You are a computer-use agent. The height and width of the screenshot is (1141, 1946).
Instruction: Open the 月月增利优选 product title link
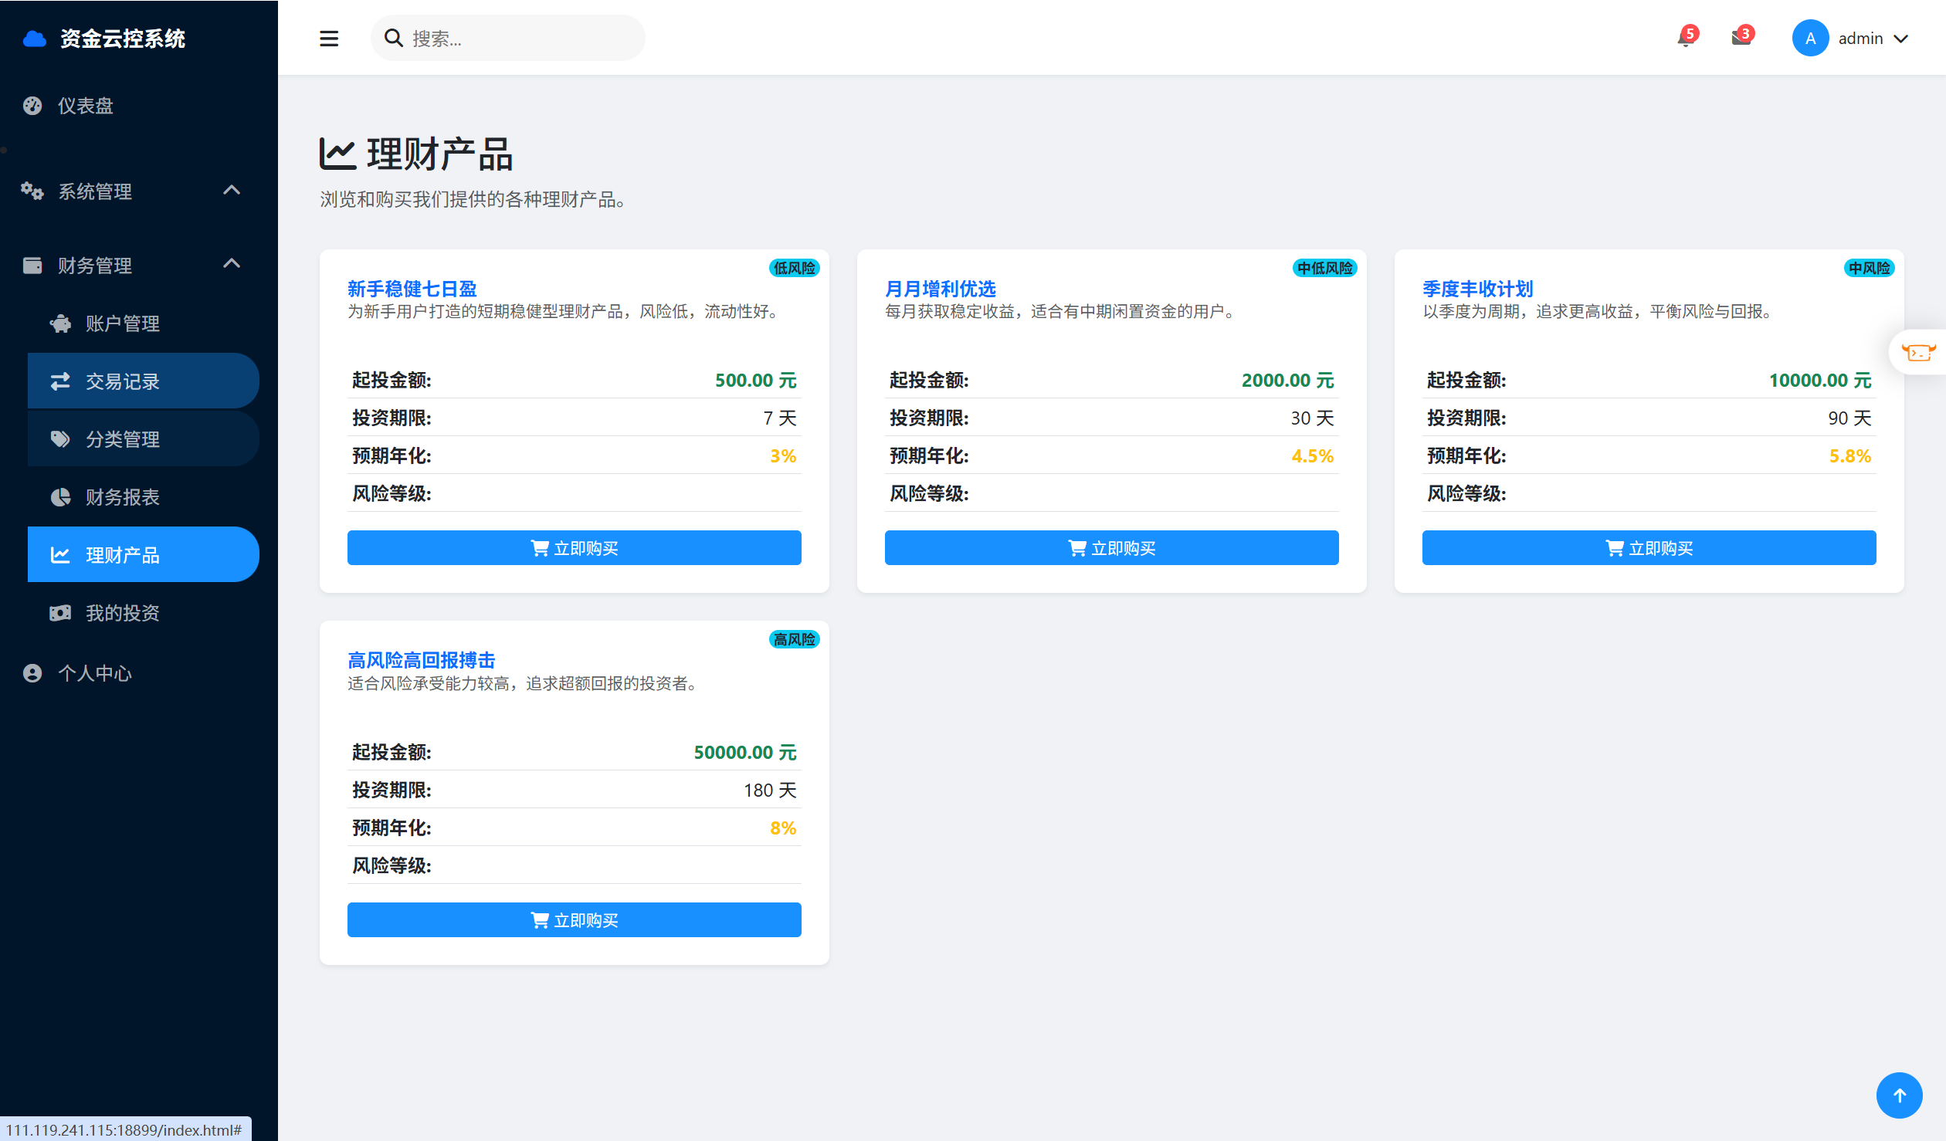940,289
